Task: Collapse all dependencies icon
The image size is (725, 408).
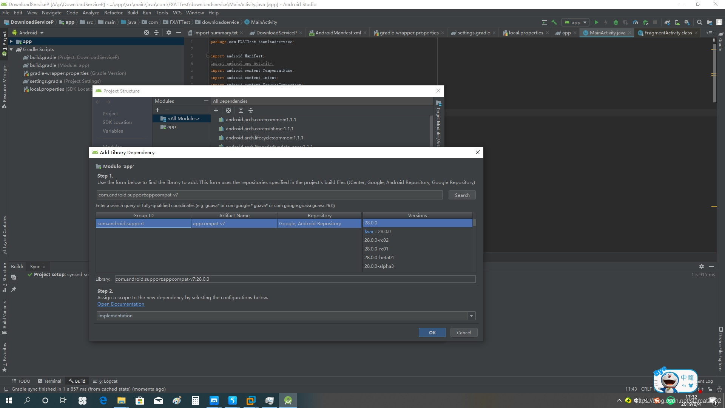Action: pos(251,110)
